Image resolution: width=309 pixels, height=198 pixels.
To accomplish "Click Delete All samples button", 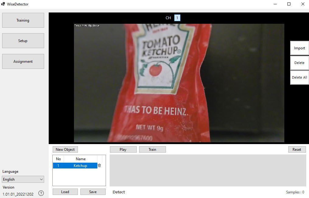I will point(299,77).
